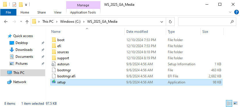Open the Recent locations dropdown
The image size is (240, 107).
pyautogui.click(x=21, y=22)
